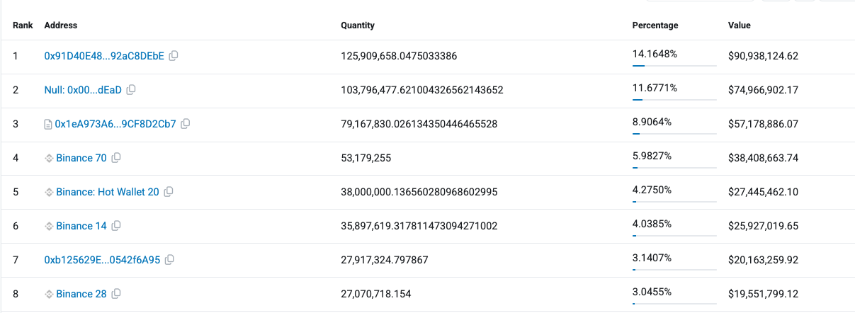Copy the Null 0x00...dEaD address
Screen dimensions: 855x313
click(x=131, y=90)
